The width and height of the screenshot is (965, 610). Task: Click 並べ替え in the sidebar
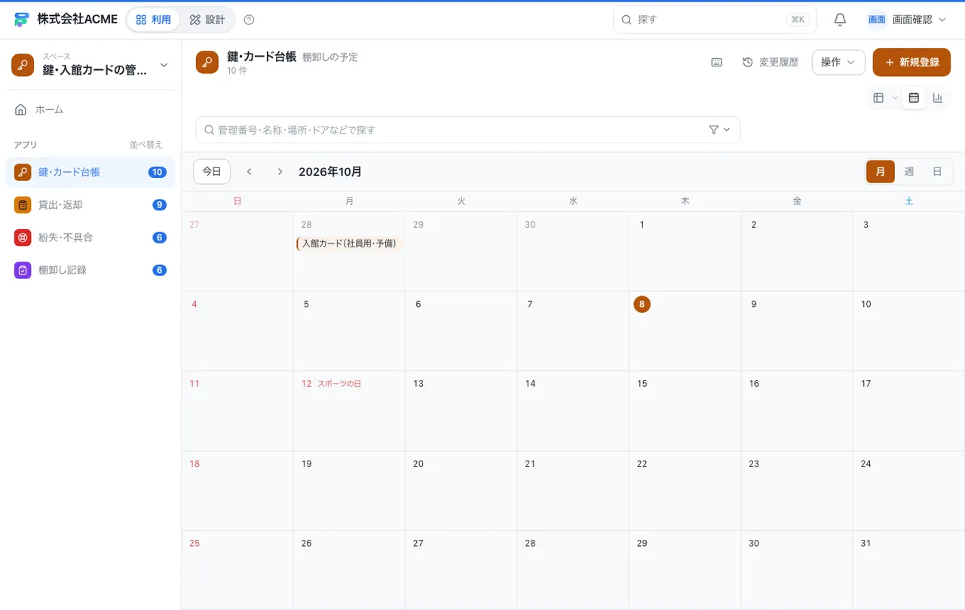pos(146,145)
